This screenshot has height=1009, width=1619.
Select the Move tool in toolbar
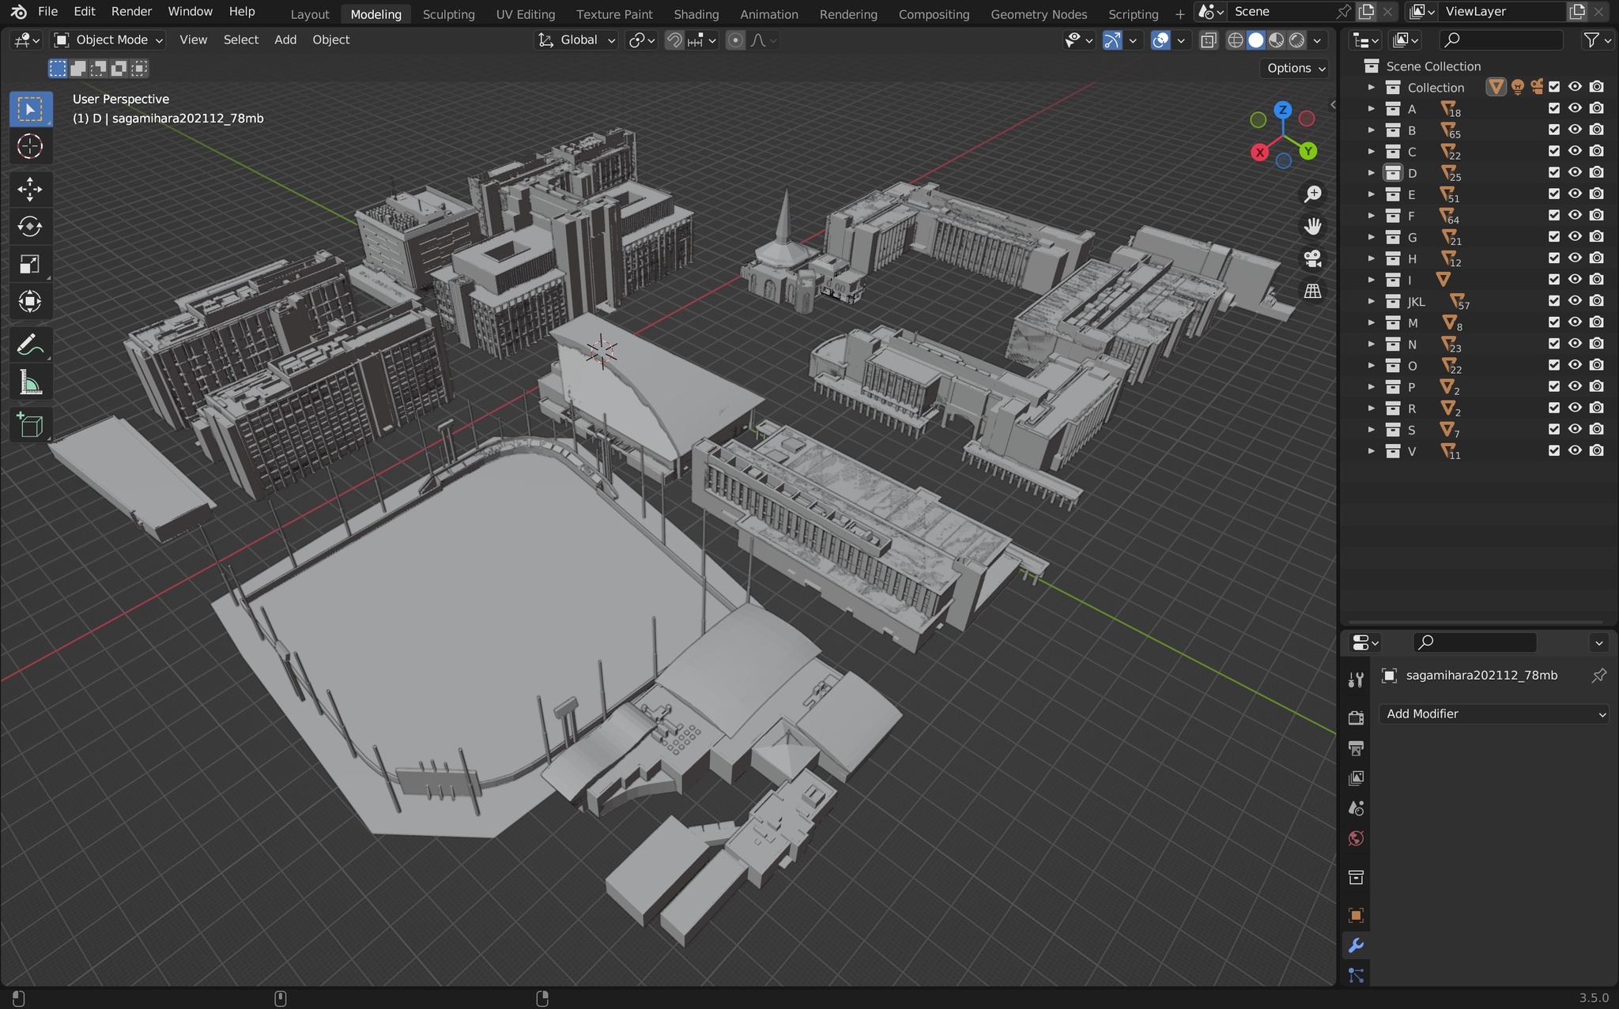[30, 189]
